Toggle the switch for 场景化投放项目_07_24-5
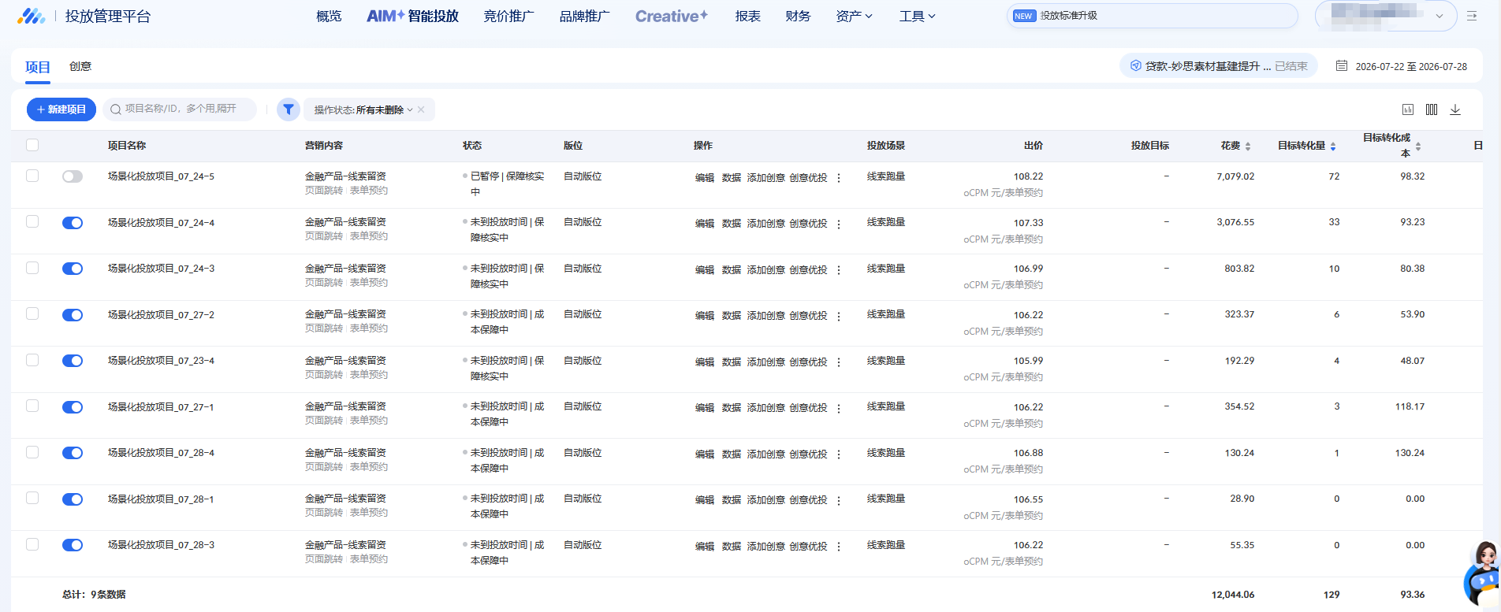The width and height of the screenshot is (1501, 612). pos(73,176)
